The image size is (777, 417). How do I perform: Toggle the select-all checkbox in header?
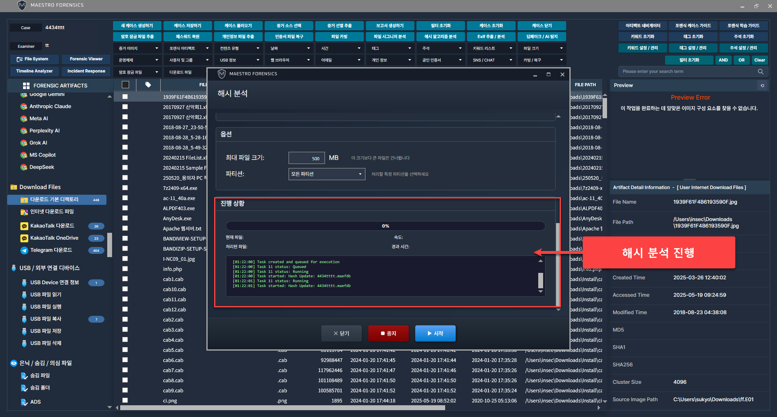click(x=125, y=85)
